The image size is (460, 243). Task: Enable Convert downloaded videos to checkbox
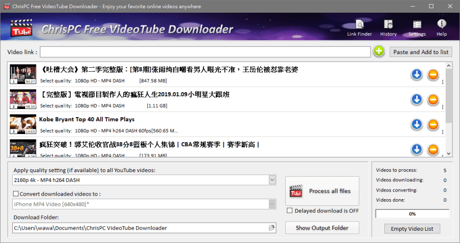pos(16,194)
